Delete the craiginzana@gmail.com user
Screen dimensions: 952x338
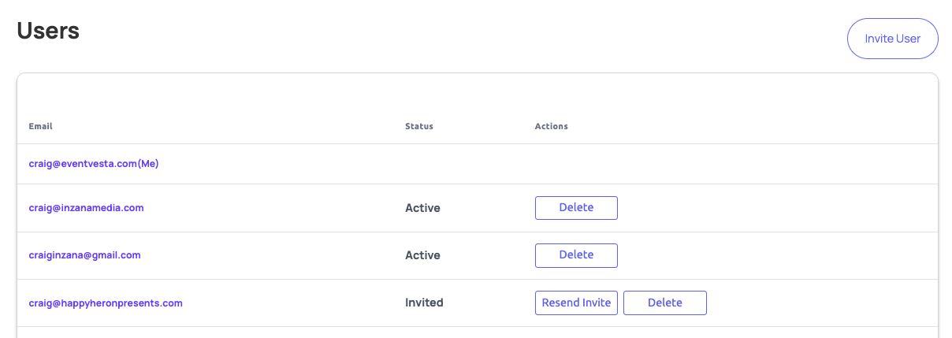tap(576, 255)
